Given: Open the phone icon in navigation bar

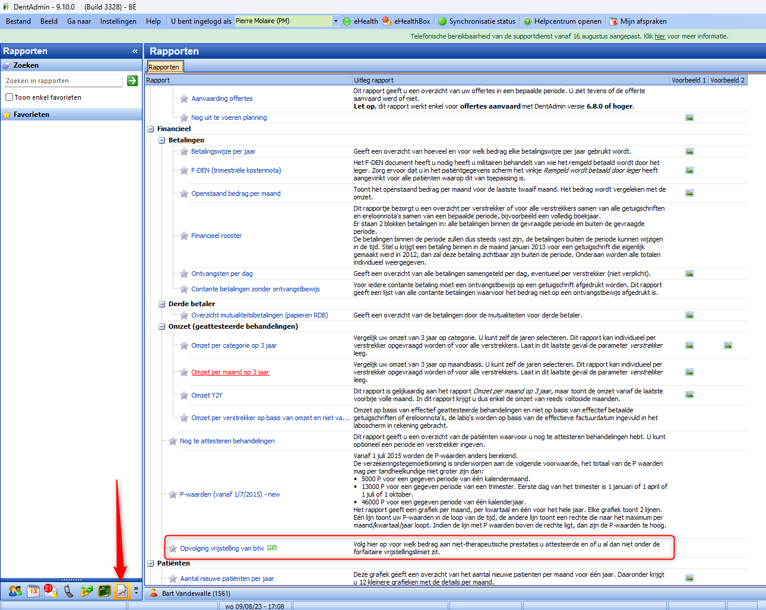Looking at the screenshot, I should pyautogui.click(x=69, y=591).
